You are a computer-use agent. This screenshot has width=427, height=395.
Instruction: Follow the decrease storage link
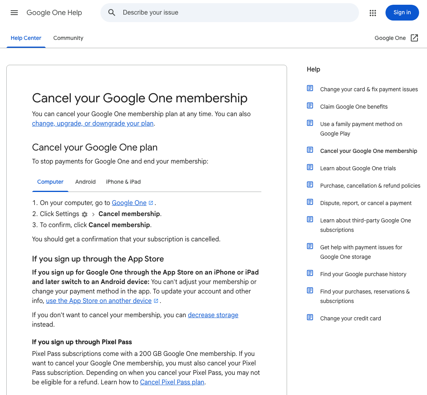coord(213,315)
